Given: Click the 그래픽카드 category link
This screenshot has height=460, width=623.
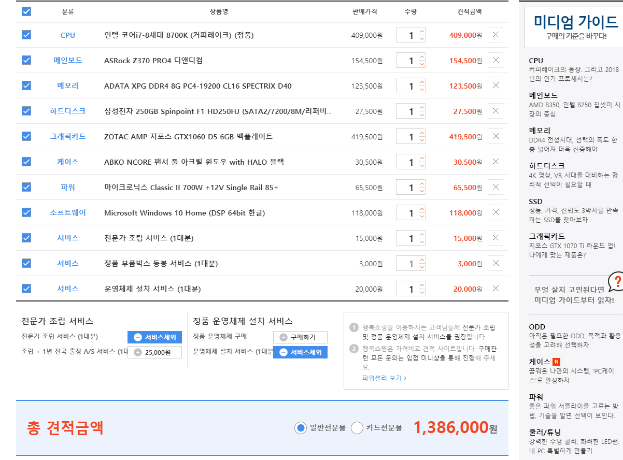Looking at the screenshot, I should point(68,136).
